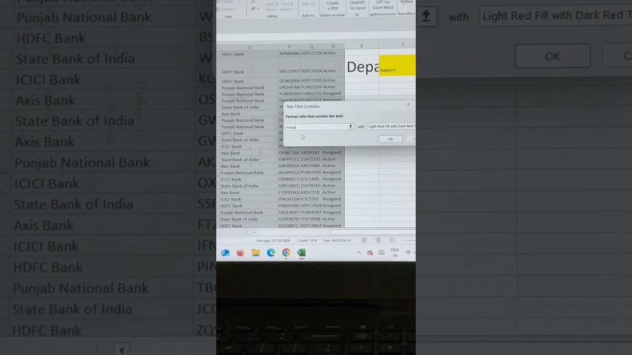Click cell containing AKJM4516

pos(289,173)
